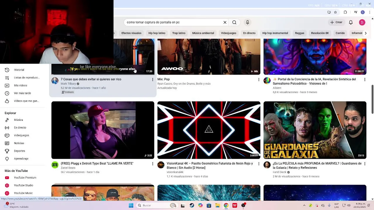Open Zattel Beats channel name
Viewport: 374px width, 210px height.
[68, 168]
